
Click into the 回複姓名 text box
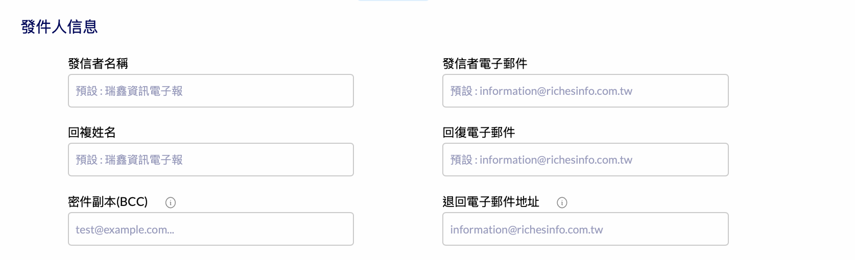coord(211,160)
